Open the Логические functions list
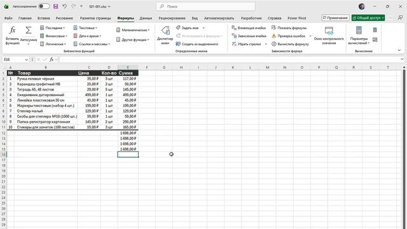This screenshot has height=229, width=407. click(53, 44)
